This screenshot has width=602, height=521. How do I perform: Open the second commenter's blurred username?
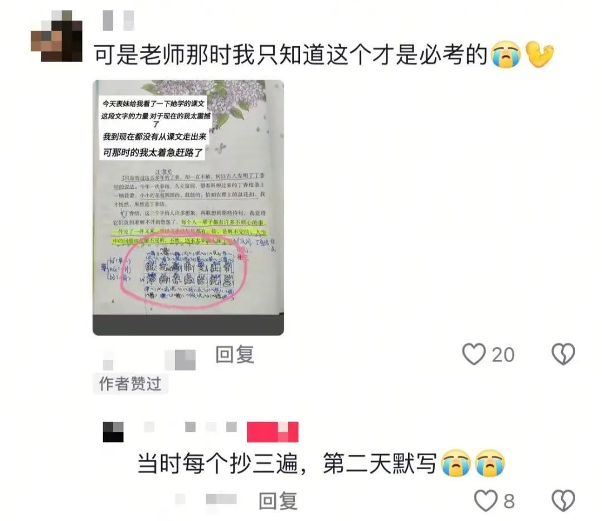(190, 427)
